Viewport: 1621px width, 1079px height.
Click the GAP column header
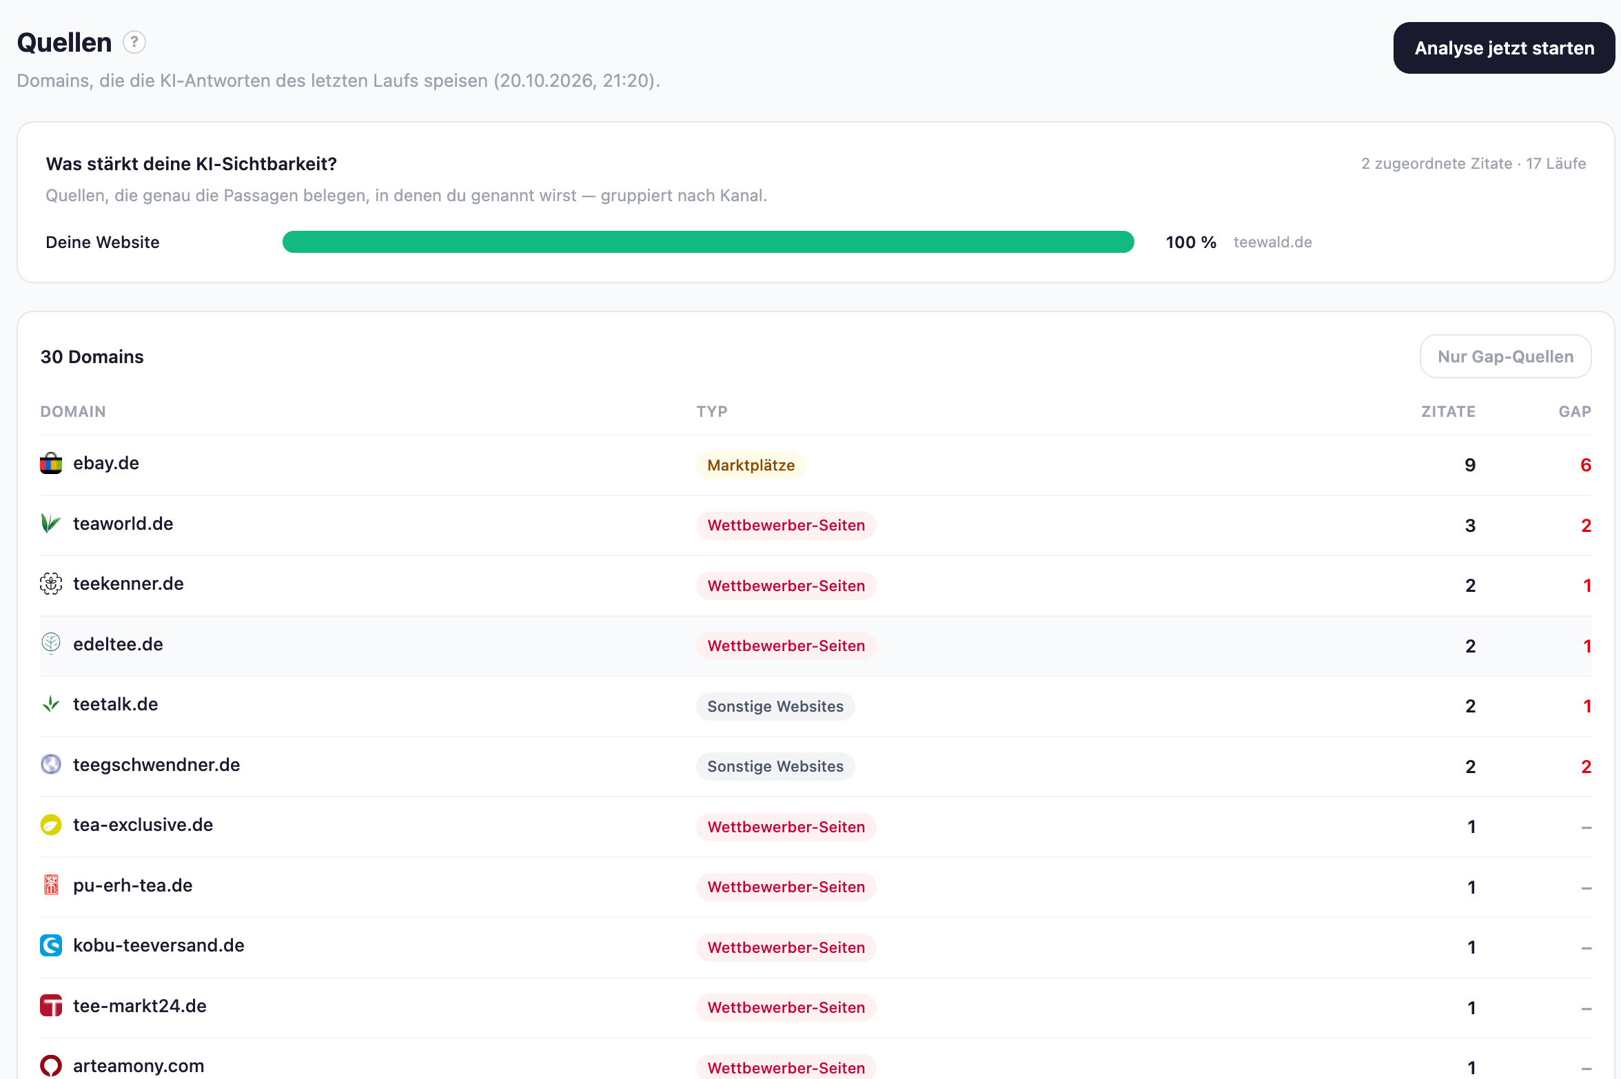click(x=1575, y=411)
